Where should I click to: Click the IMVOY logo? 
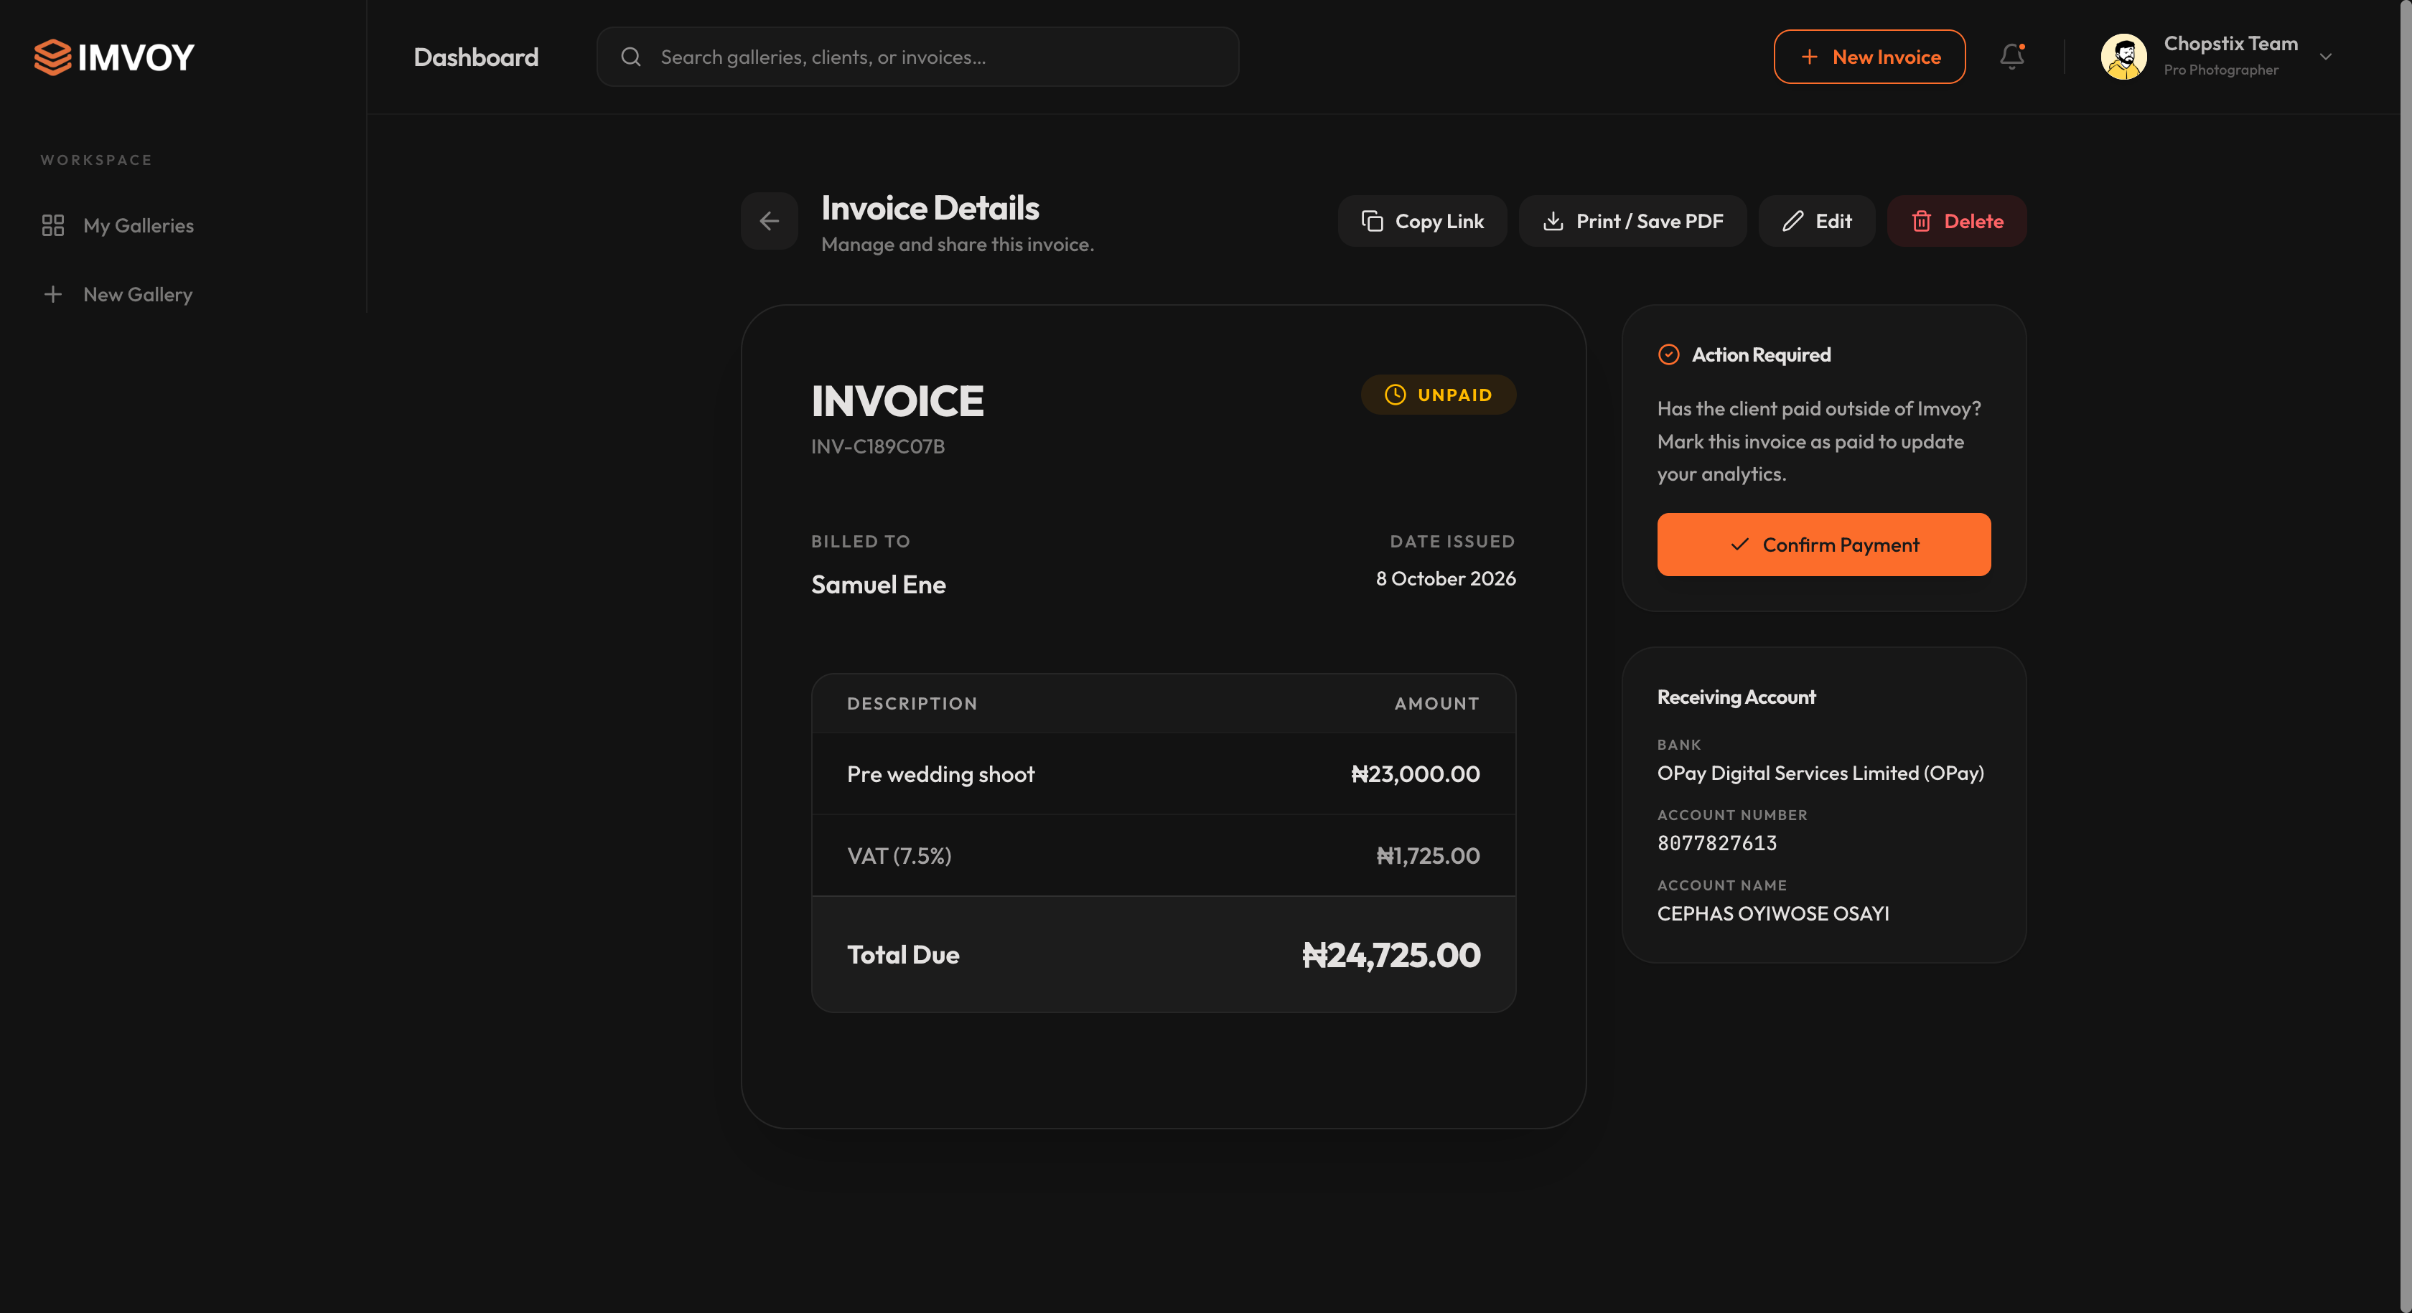pyautogui.click(x=114, y=57)
